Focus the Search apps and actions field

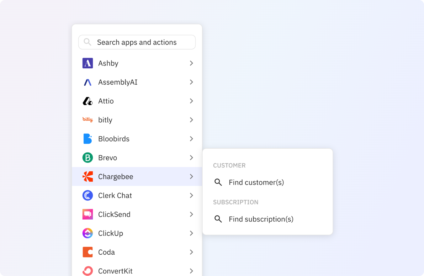[x=137, y=42]
